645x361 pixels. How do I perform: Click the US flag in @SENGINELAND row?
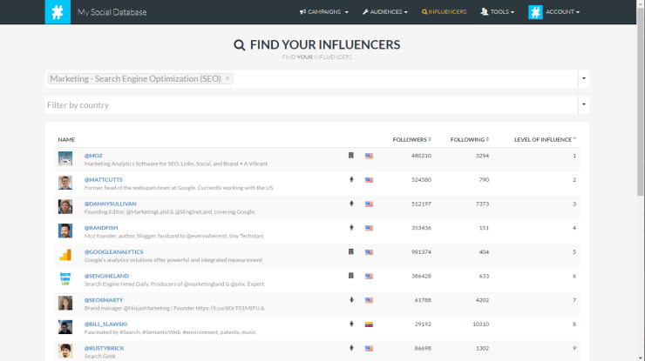369,277
